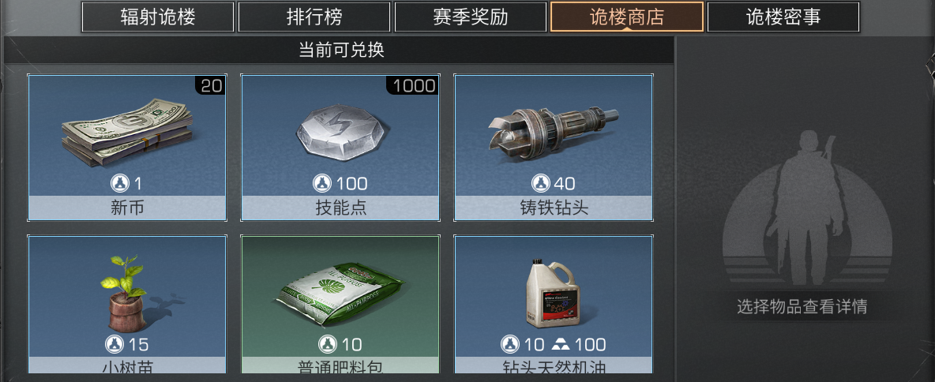Click the 铸铁钻头 name label
The image size is (935, 382).
[x=554, y=208]
